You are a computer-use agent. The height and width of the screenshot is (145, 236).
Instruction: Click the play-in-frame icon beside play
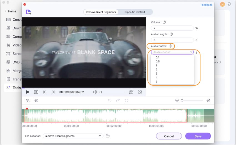coord(36,92)
